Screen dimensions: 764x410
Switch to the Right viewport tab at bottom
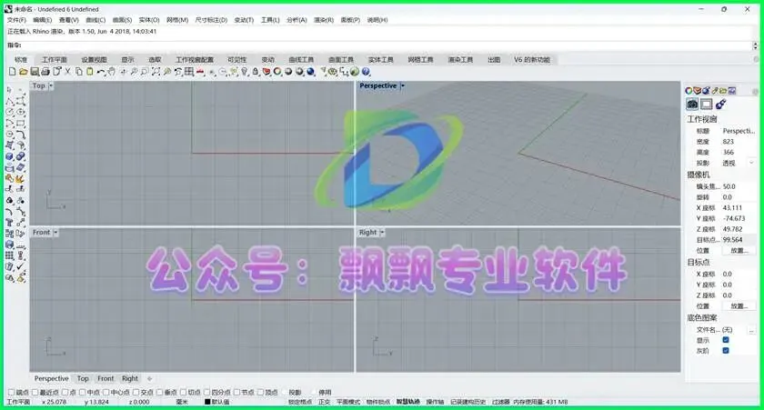[x=130, y=379]
